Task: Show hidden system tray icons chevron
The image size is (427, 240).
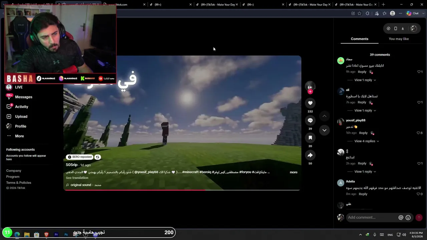Action: tap(360, 235)
